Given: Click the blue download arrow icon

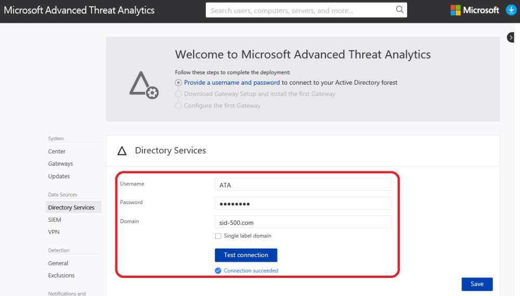Looking at the screenshot, I should tap(511, 10).
